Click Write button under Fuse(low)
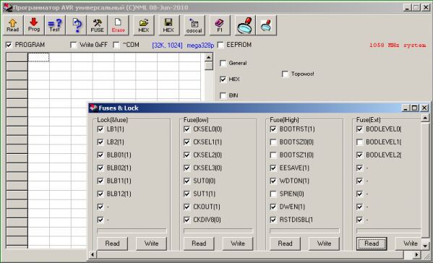This screenshot has width=433, height=263. 238,243
